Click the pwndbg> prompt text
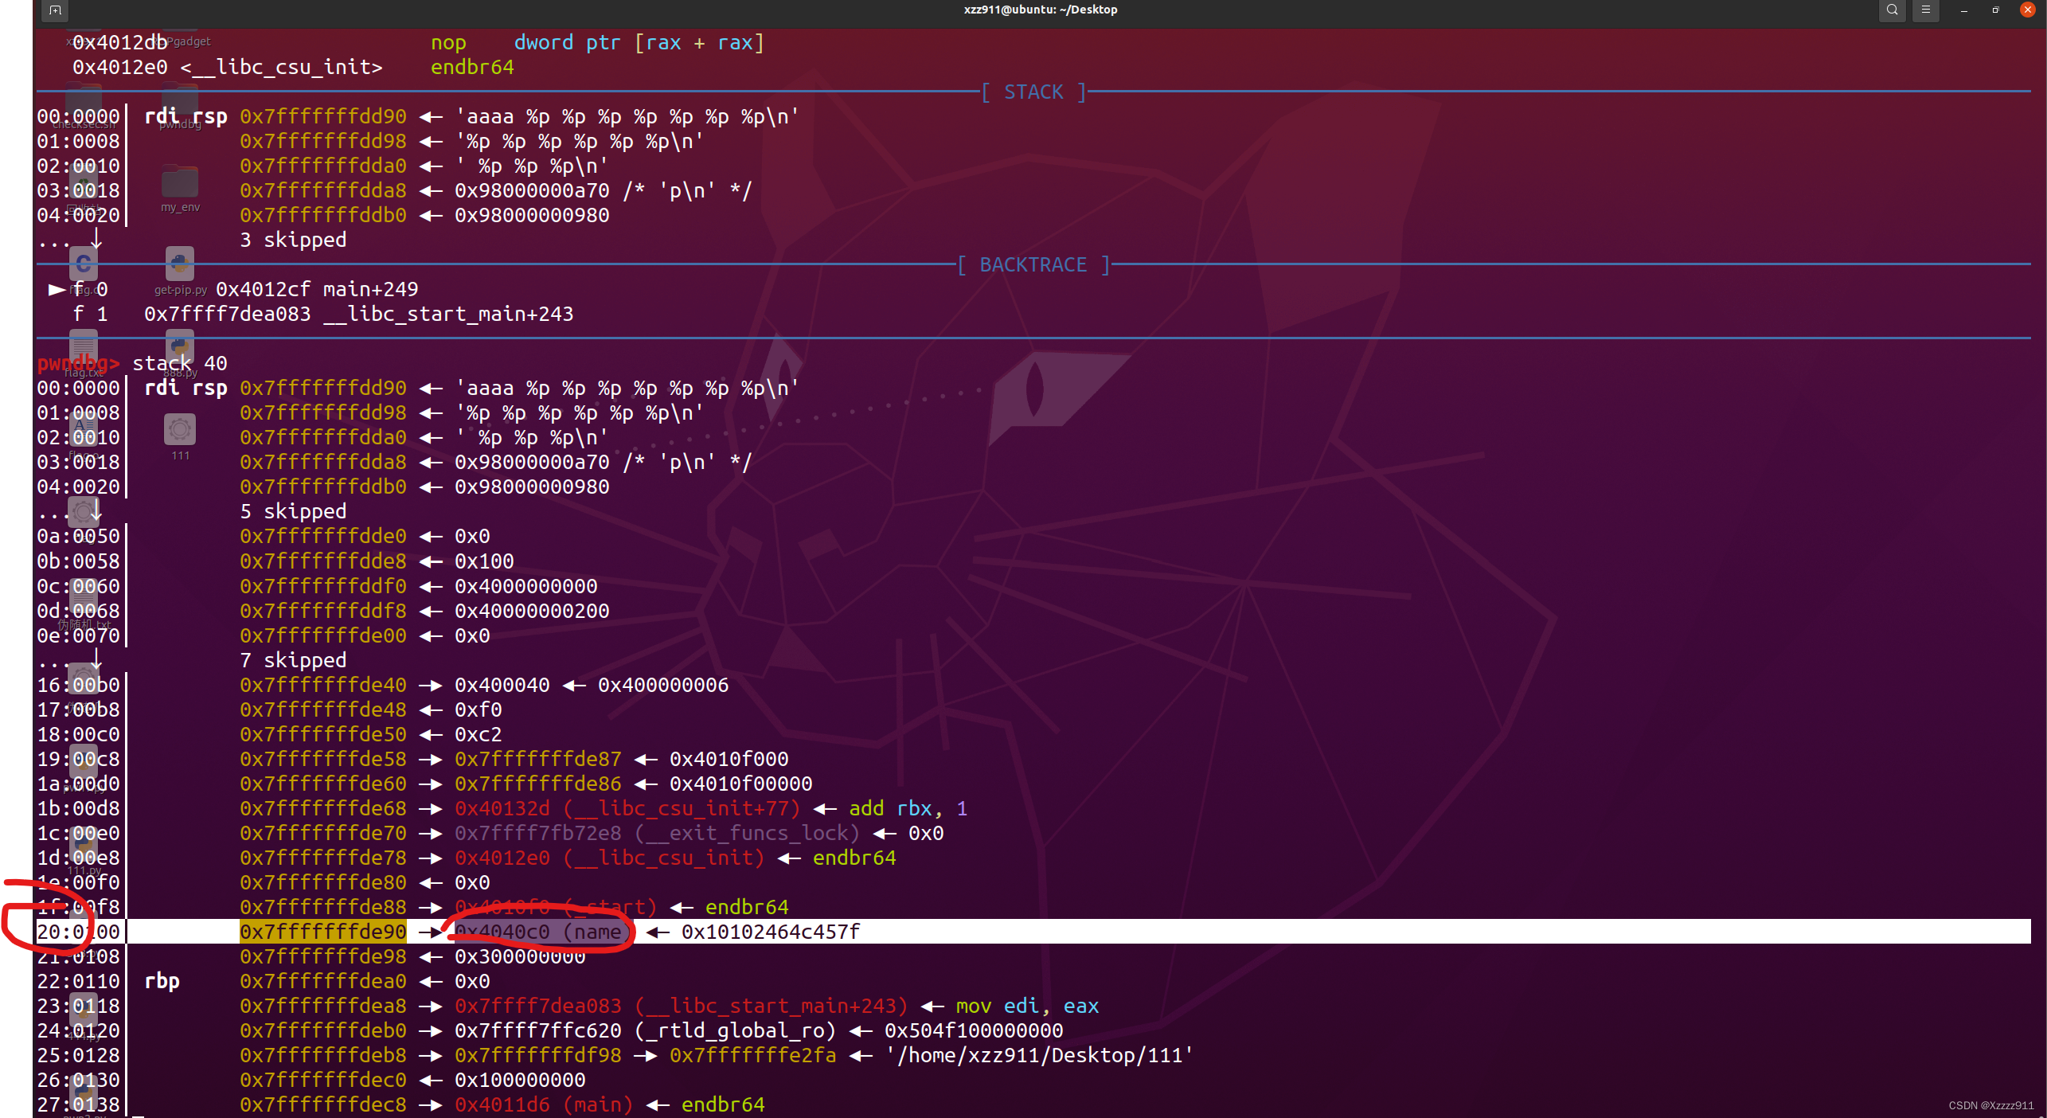 77,364
